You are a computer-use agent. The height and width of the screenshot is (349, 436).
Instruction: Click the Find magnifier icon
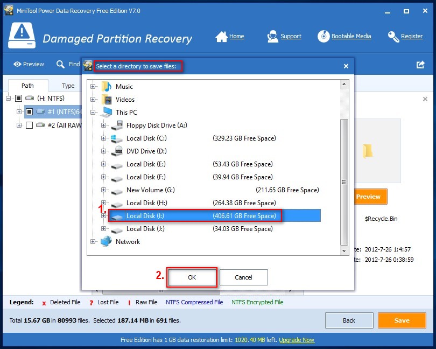tap(60, 64)
